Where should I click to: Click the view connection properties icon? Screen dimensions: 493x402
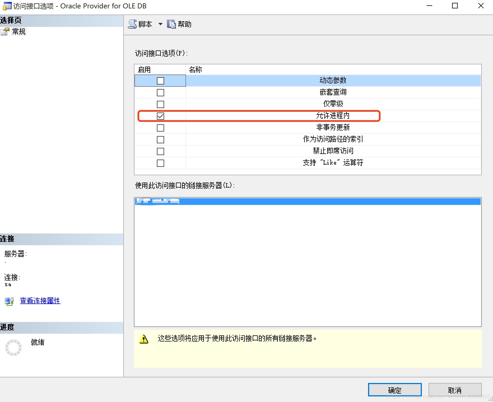click(9, 301)
